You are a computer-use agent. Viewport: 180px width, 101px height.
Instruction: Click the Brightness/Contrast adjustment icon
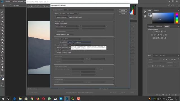154,31
